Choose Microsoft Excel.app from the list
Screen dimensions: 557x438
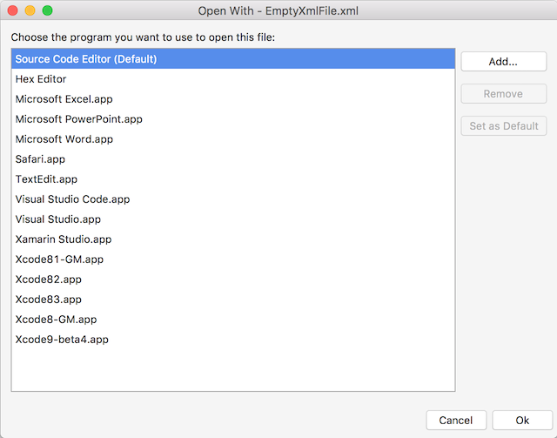(233, 99)
